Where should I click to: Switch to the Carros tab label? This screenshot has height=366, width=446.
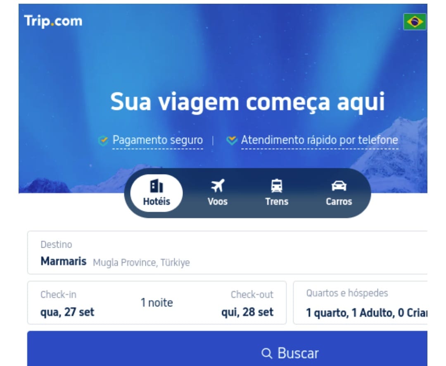point(339,202)
